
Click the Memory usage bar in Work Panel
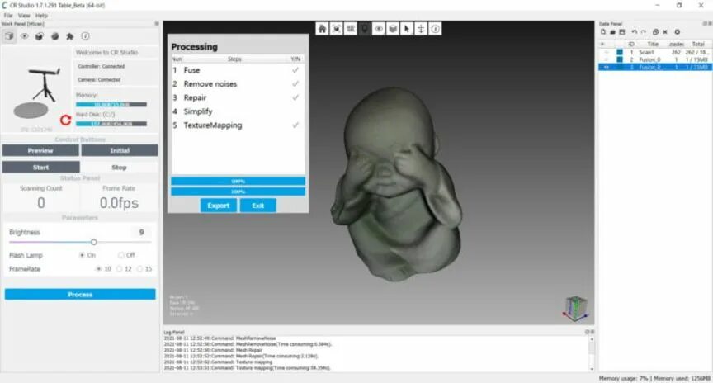click(x=111, y=105)
